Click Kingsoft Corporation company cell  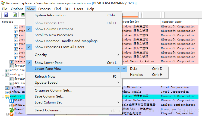pos(177,114)
